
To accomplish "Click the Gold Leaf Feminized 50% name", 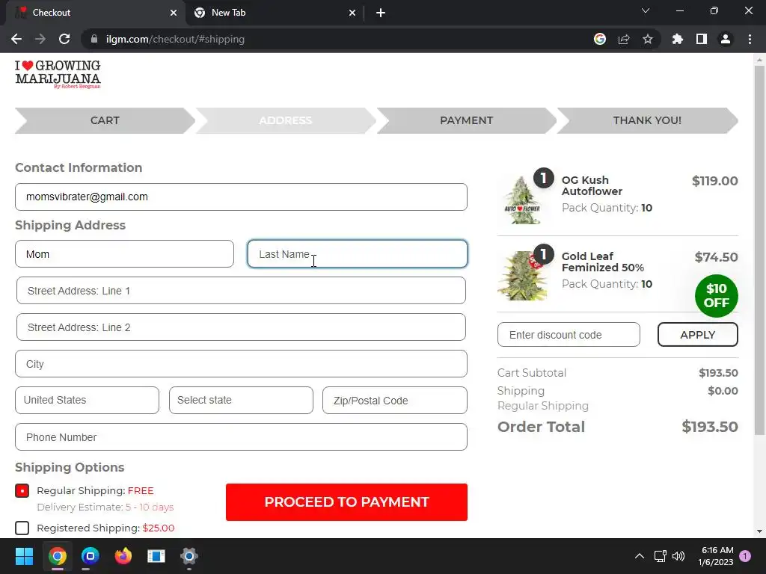I will pyautogui.click(x=603, y=262).
